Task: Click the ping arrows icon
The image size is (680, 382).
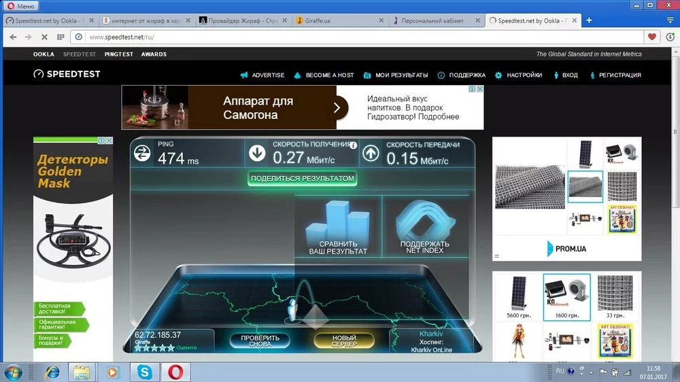Action: (142, 153)
